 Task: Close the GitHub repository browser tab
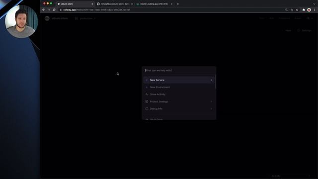132,4
